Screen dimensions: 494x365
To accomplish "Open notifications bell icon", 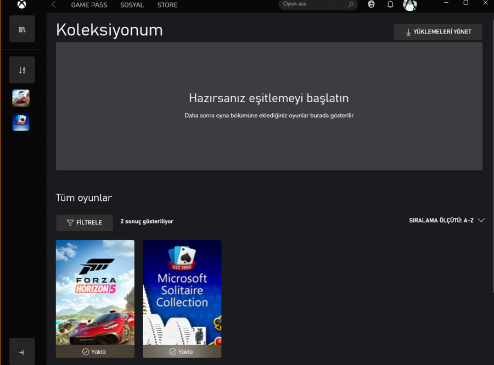I will point(390,4).
